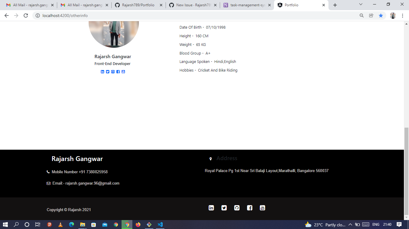Click the page vertical scrollbar thumb
This screenshot has height=229, width=409.
pyautogui.click(x=406, y=171)
